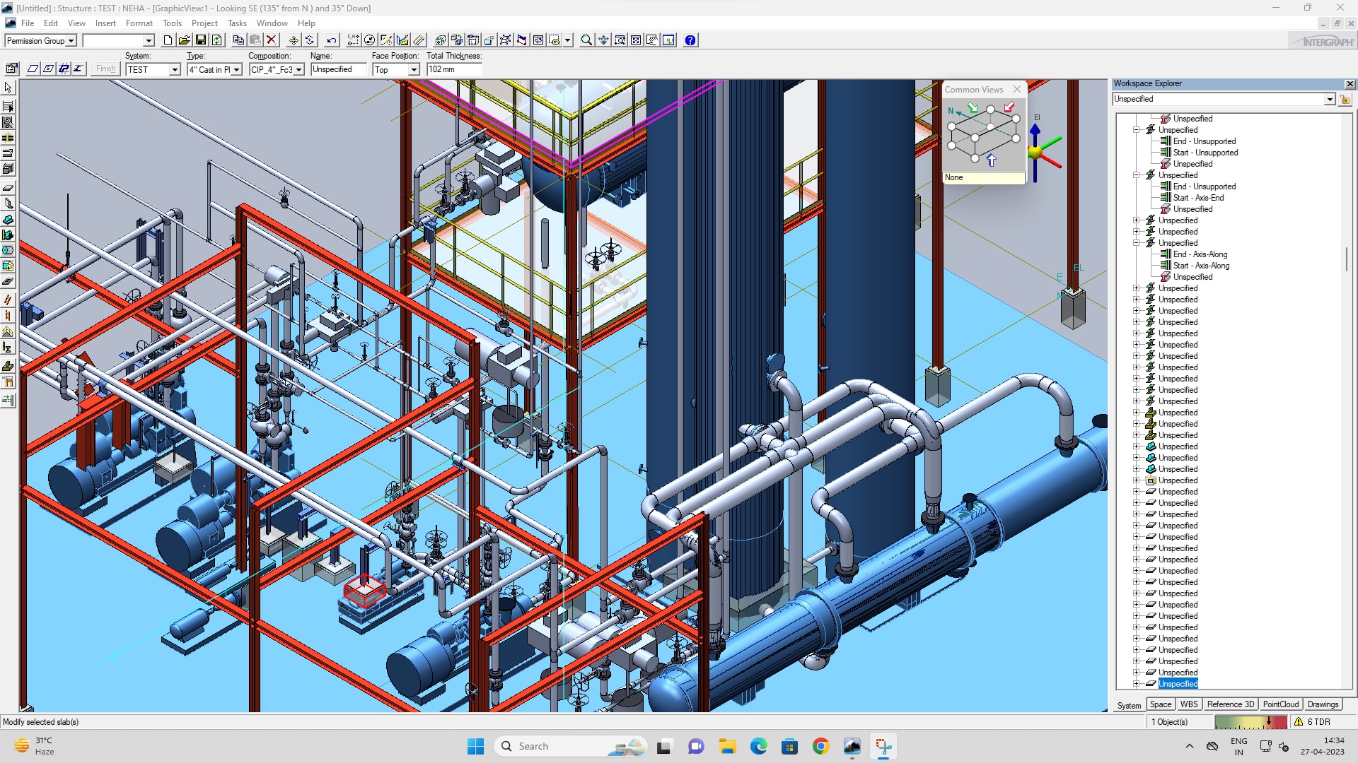Open the Tasks menu

(x=237, y=23)
